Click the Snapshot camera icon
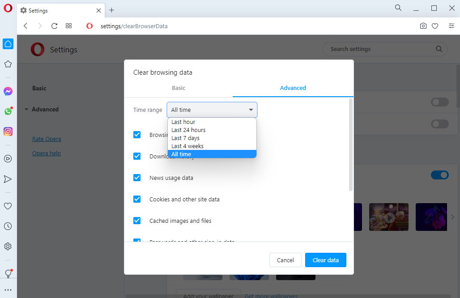 [x=423, y=26]
